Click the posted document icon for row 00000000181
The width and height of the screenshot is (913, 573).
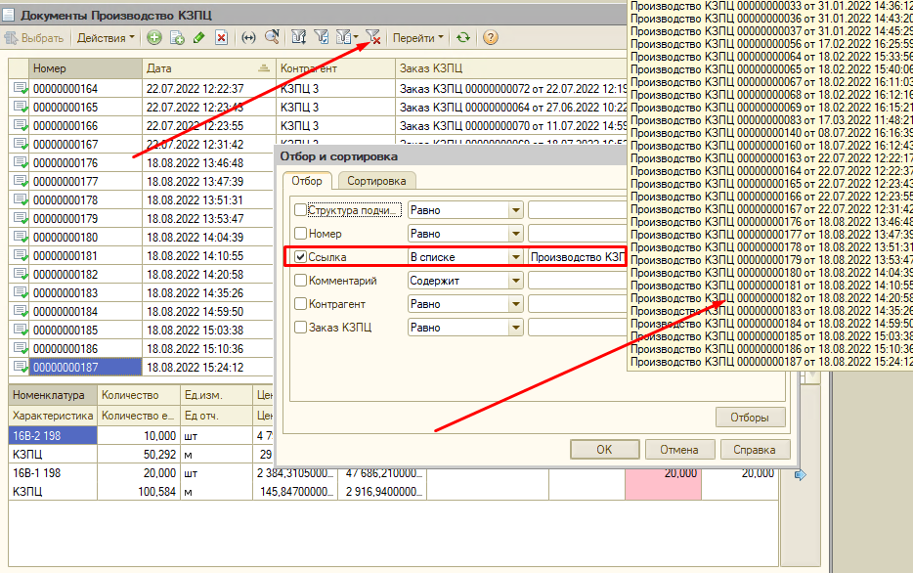[x=21, y=255]
